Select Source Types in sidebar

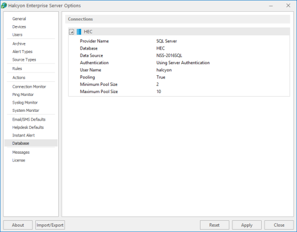point(24,59)
